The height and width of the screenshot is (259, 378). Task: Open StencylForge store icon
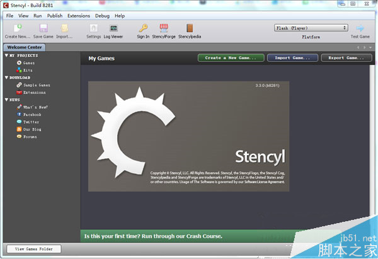164,28
